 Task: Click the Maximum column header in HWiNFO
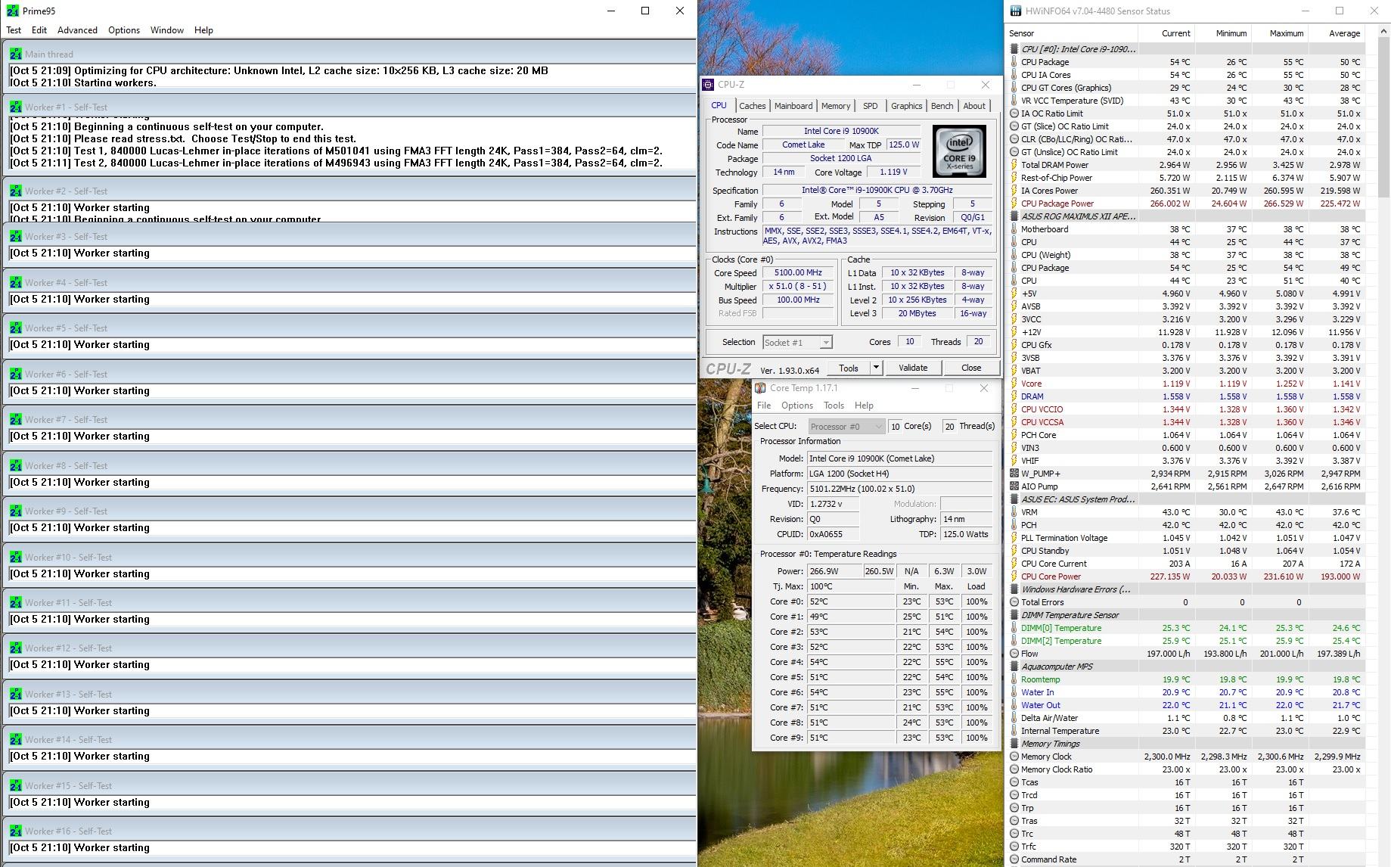(1280, 33)
